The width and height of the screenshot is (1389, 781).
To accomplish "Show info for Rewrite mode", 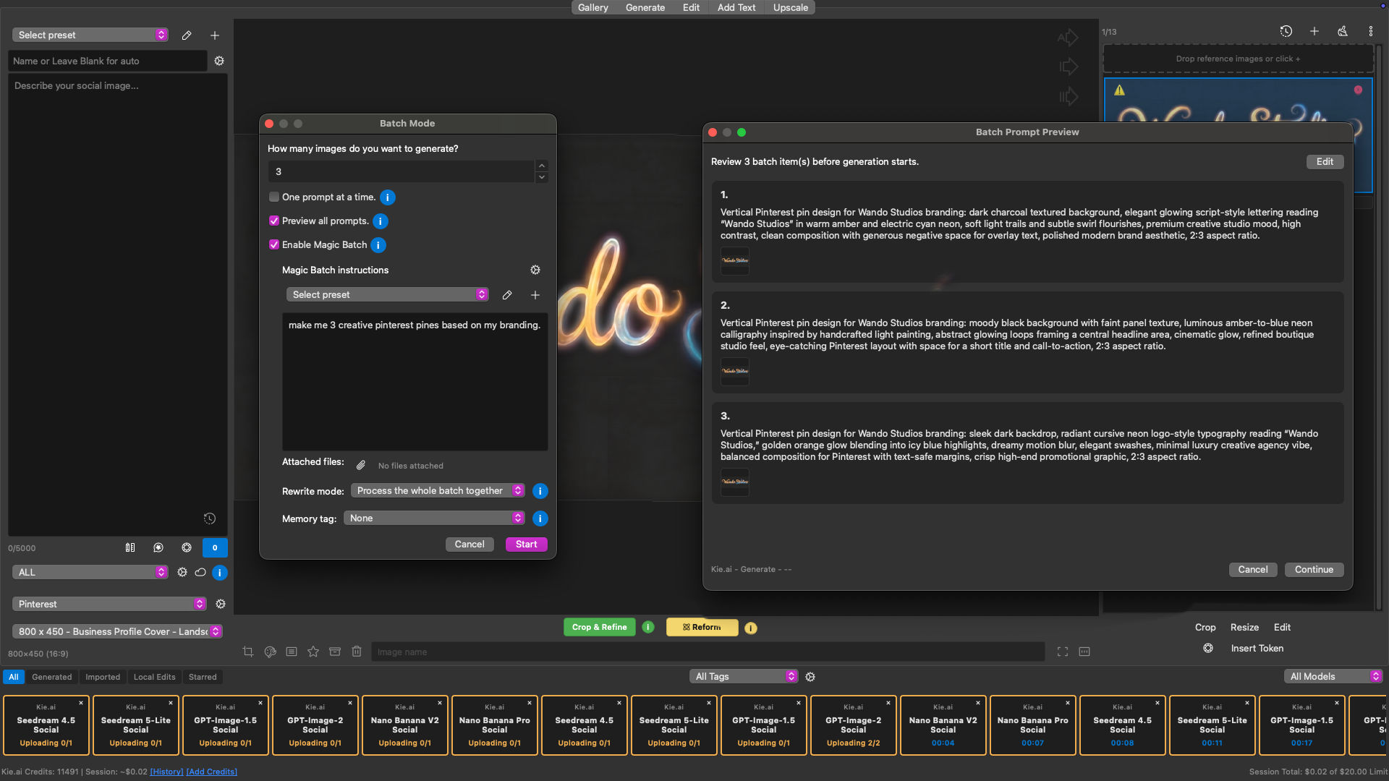I will (540, 491).
